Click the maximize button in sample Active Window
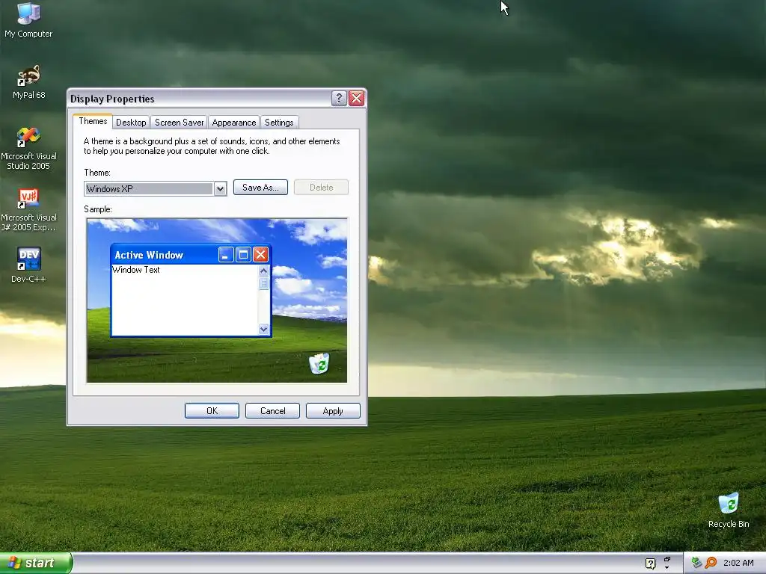766x574 pixels. point(243,254)
